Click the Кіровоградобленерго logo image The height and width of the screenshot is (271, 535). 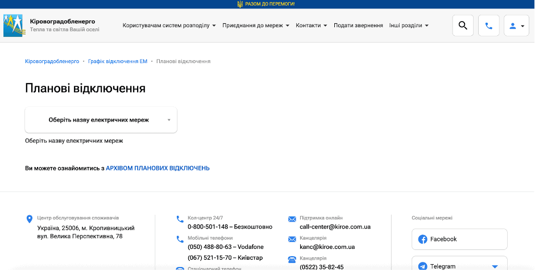13,26
